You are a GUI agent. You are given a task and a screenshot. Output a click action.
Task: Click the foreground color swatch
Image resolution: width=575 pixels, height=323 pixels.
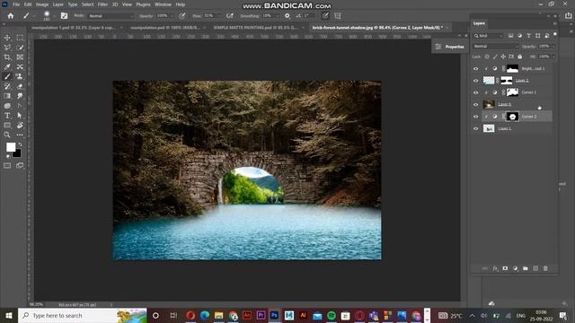[x=11, y=147]
